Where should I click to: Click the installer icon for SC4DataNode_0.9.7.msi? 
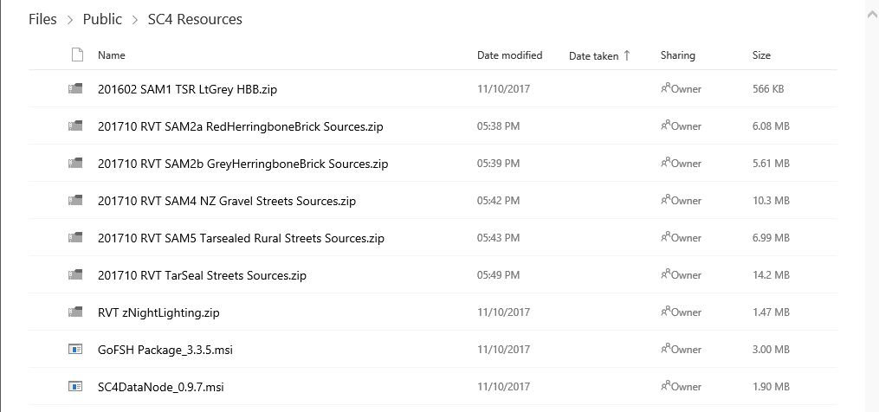pyautogui.click(x=75, y=386)
